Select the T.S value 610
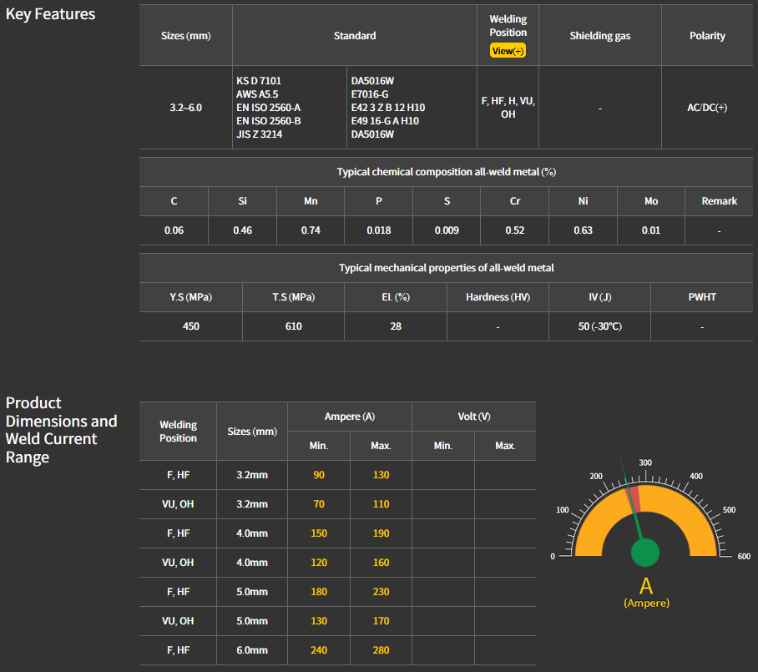The image size is (758, 672). 293,326
